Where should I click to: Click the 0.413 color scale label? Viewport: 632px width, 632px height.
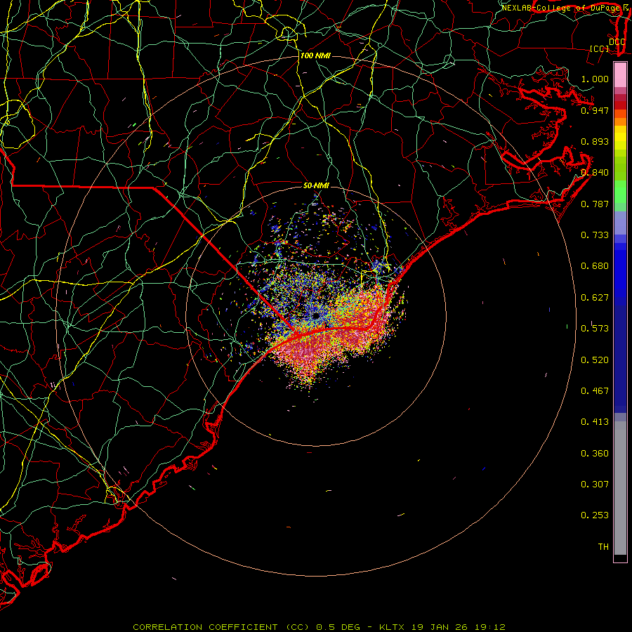point(595,422)
